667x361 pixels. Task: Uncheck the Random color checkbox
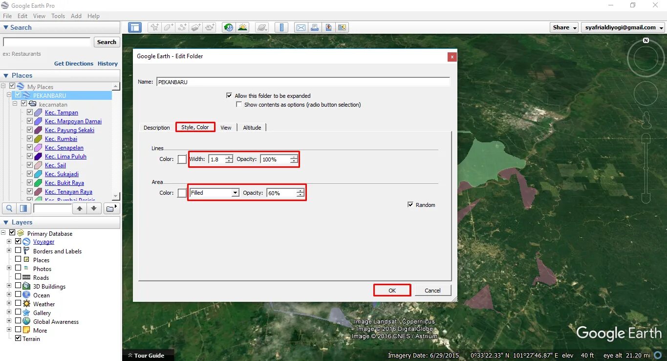point(410,204)
